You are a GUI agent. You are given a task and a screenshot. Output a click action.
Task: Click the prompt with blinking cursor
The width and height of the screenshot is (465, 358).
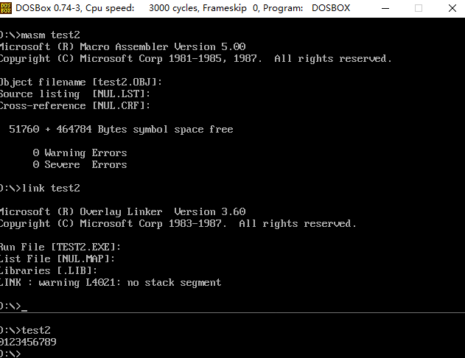pos(14,306)
